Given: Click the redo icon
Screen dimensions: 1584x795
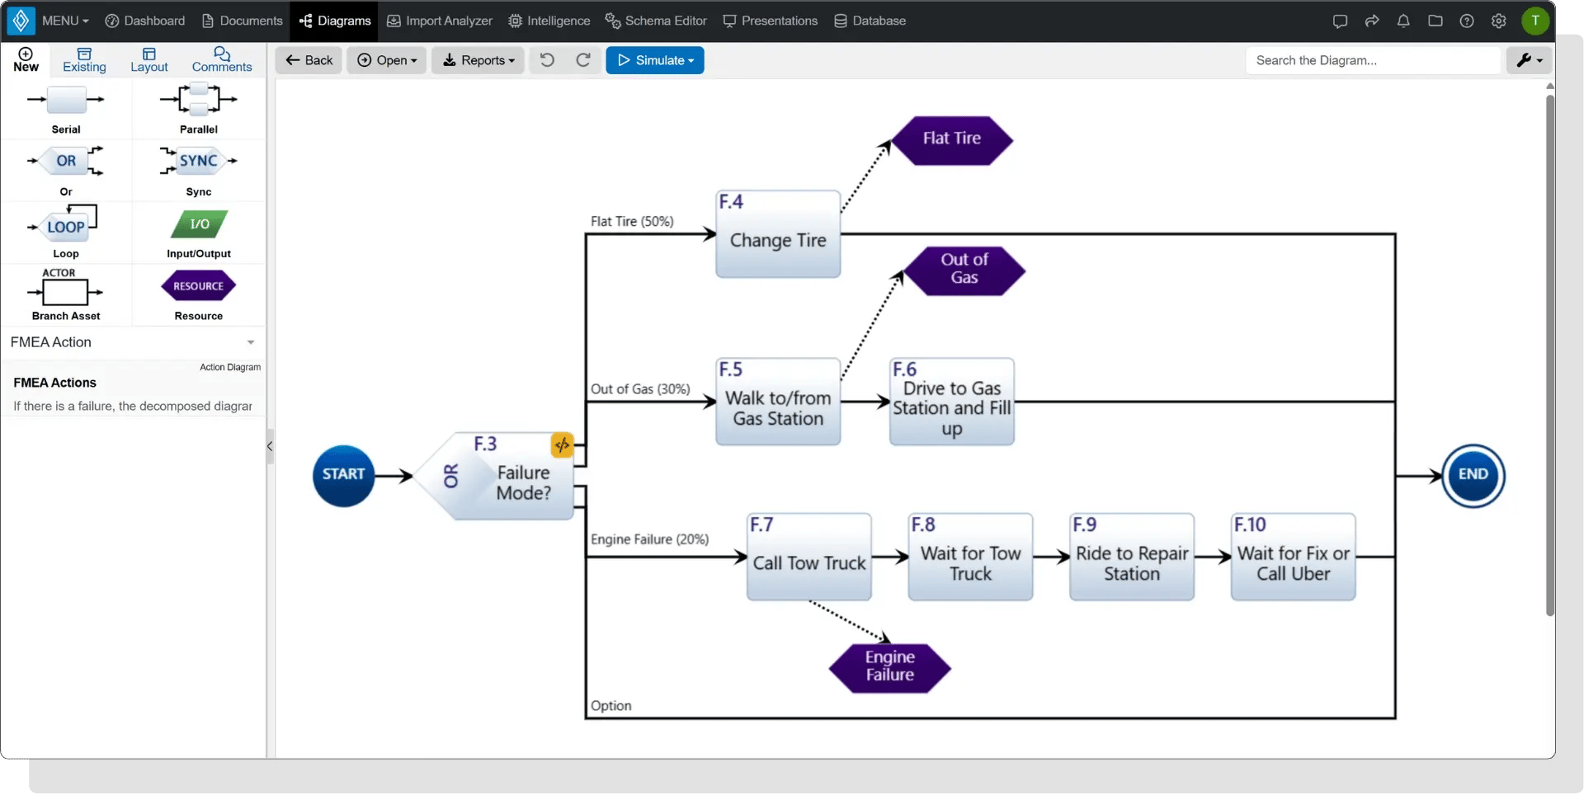Looking at the screenshot, I should pyautogui.click(x=583, y=60).
